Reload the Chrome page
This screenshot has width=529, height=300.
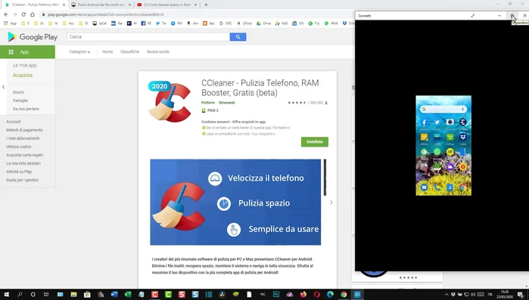pos(23,14)
